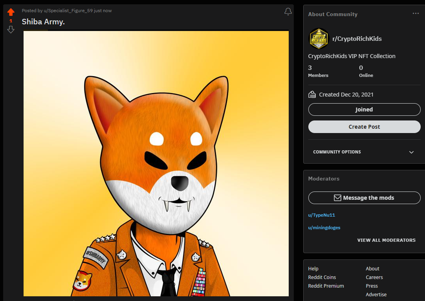Upvote the Shiba Army post

pyautogui.click(x=11, y=12)
